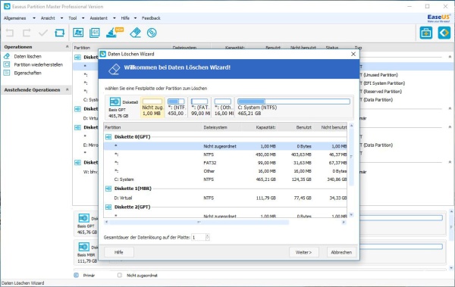455x287 pixels.
Task: Collapse the Anstehende Operationen panel
Action: tap(67, 89)
